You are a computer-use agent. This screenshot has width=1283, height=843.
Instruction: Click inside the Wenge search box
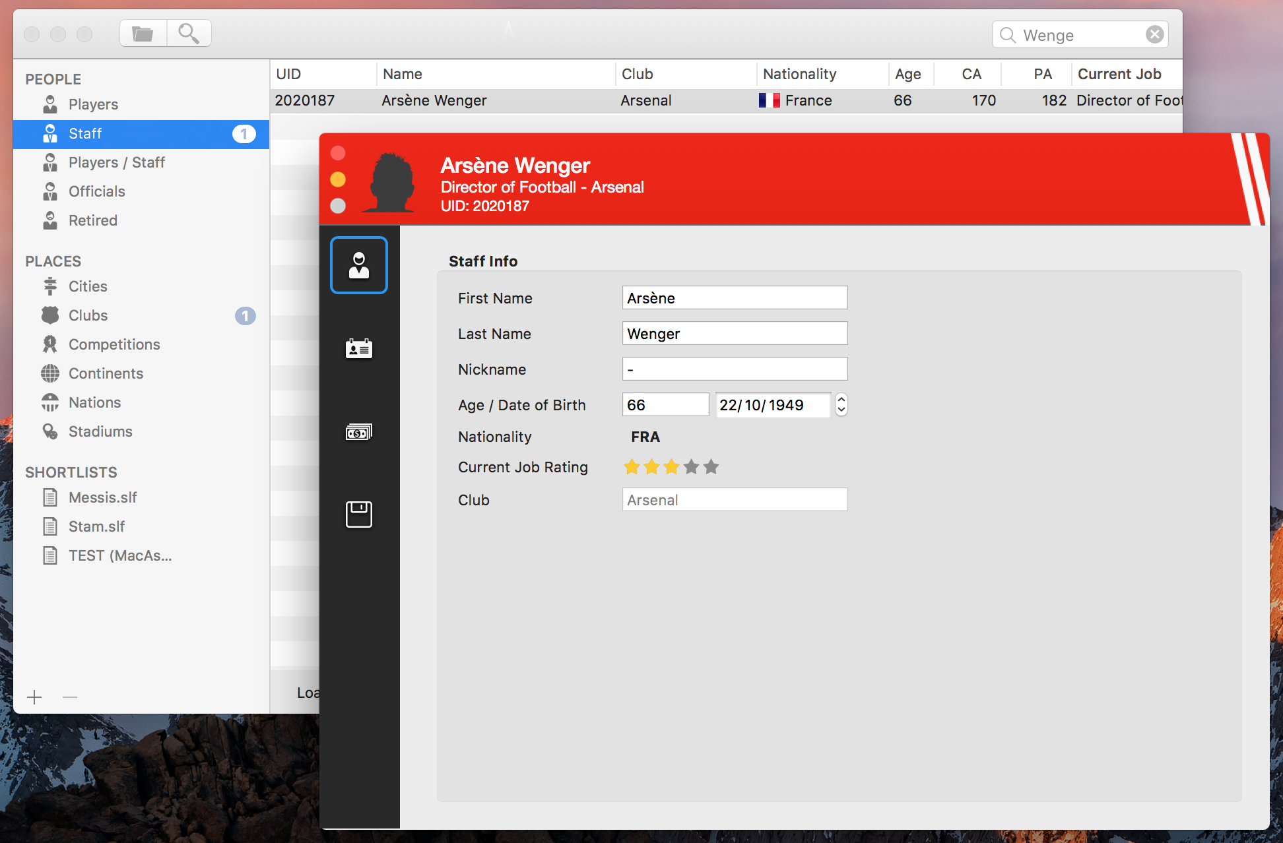click(1081, 35)
